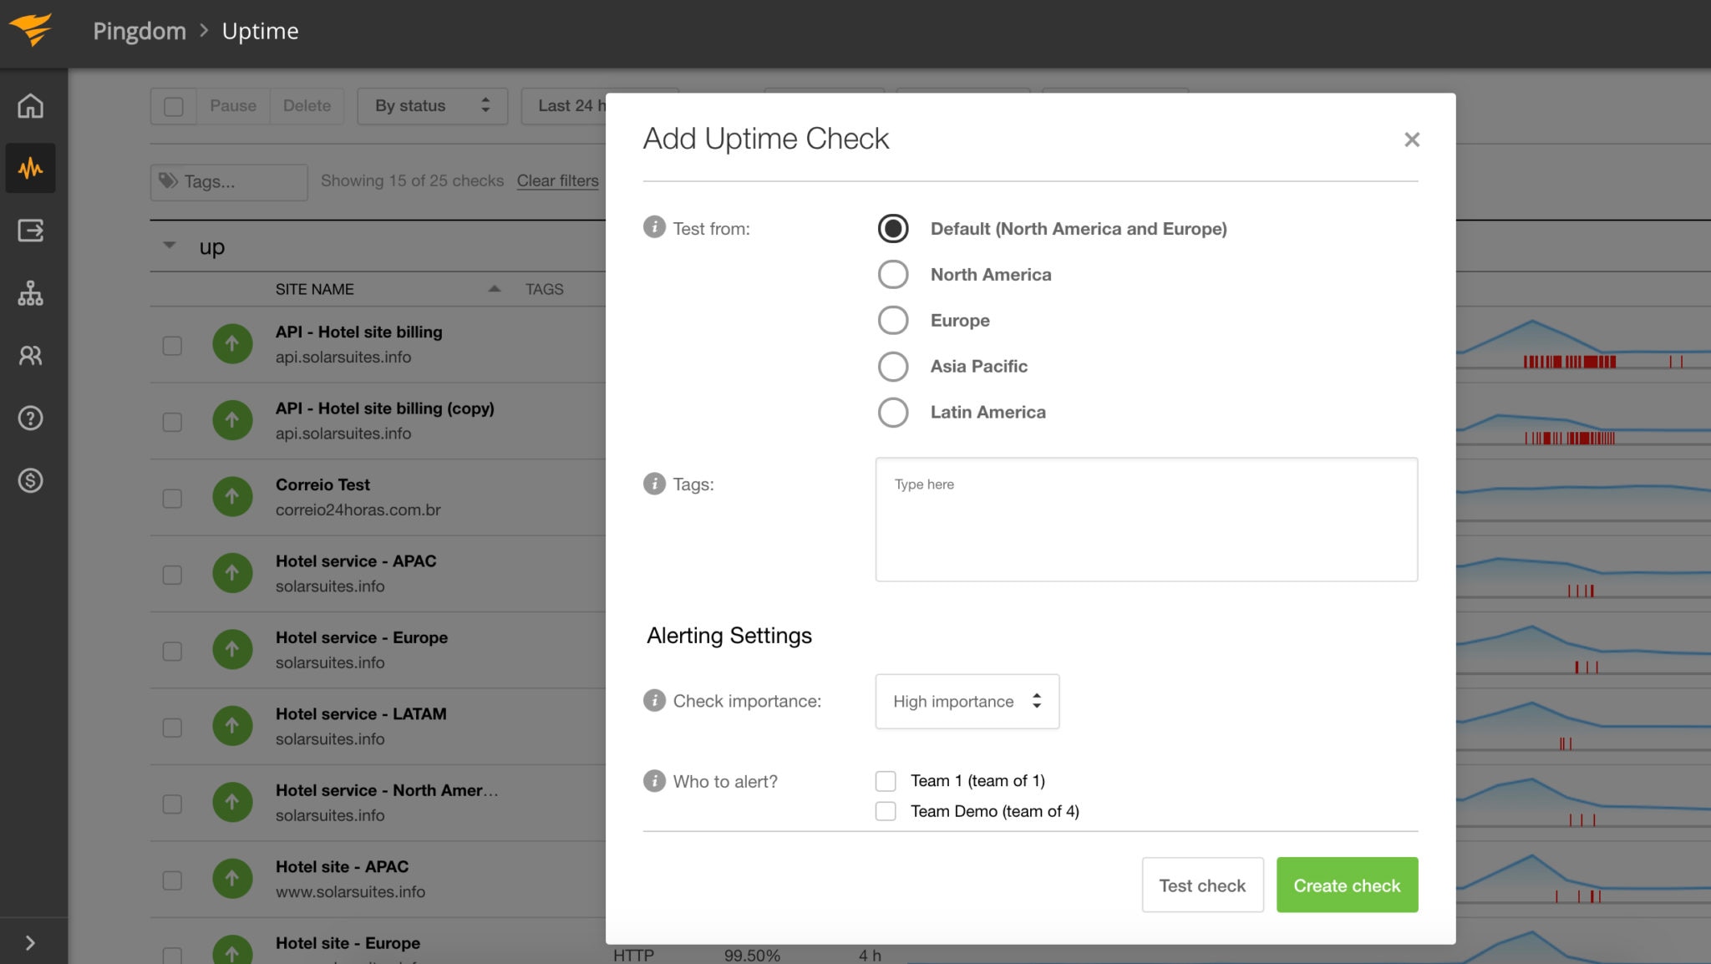Open the Billing icon in the sidebar
Image resolution: width=1711 pixels, height=964 pixels.
click(x=30, y=480)
